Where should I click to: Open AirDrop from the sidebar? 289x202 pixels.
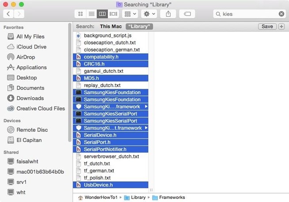click(26, 57)
